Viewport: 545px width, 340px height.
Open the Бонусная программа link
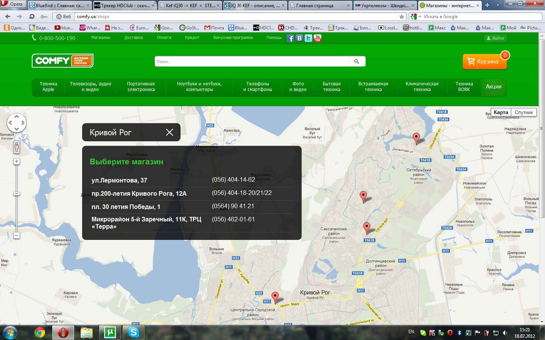233,38
